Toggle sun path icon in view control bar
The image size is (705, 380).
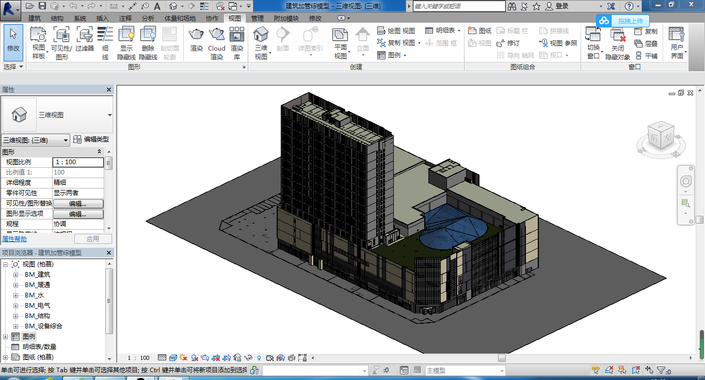[184, 357]
